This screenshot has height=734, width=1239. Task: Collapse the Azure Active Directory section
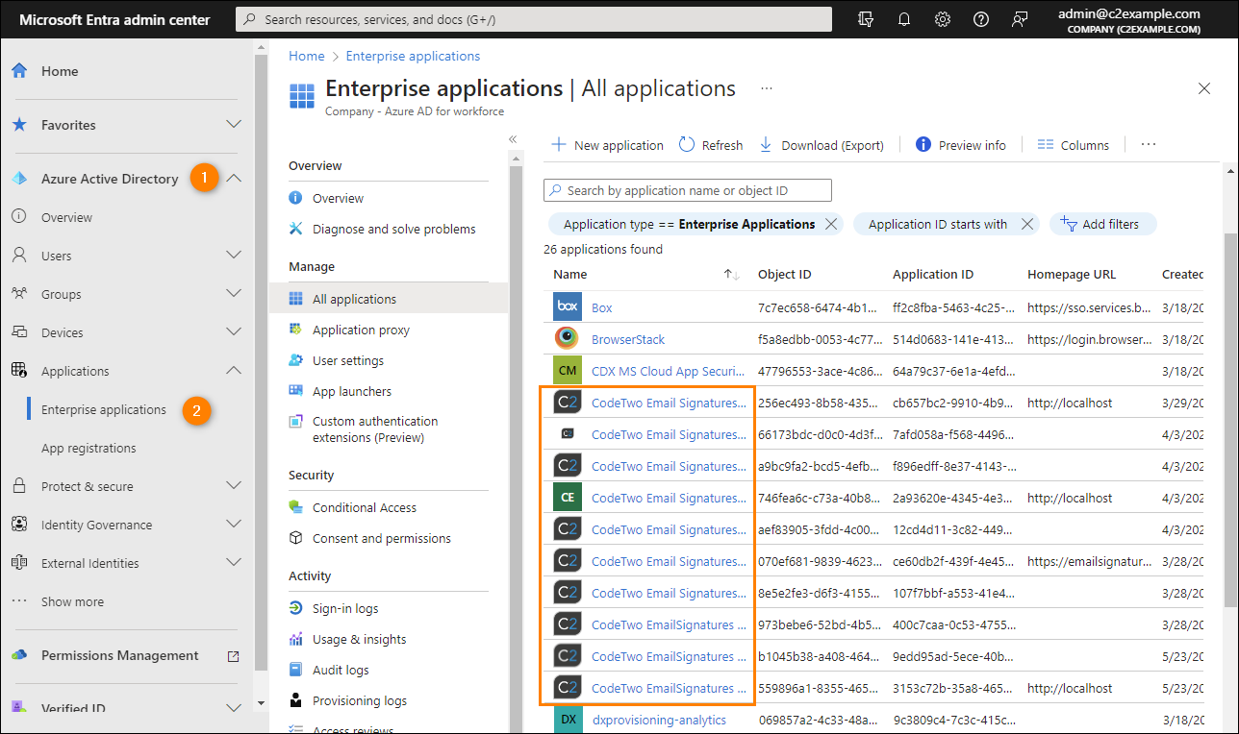[x=234, y=179]
